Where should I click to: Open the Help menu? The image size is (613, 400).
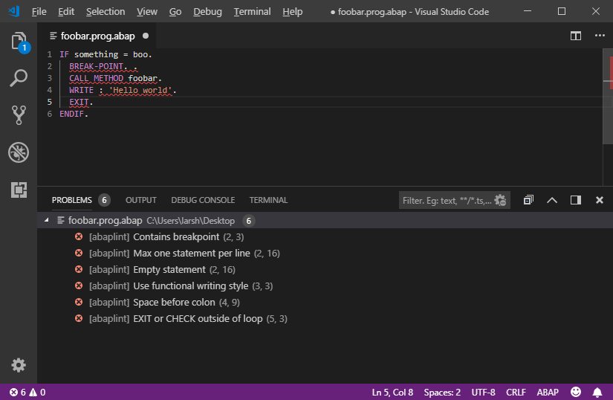293,12
